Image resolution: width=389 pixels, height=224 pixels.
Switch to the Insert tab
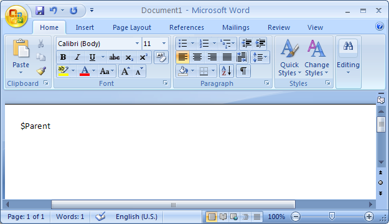(85, 27)
